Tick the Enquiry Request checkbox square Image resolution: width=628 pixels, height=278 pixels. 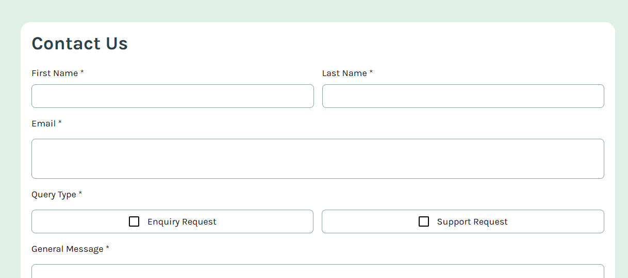[134, 221]
